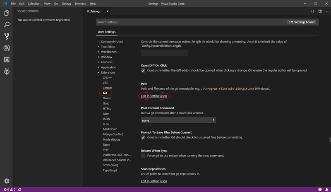Split the editor with the split icon

[x=320, y=11]
